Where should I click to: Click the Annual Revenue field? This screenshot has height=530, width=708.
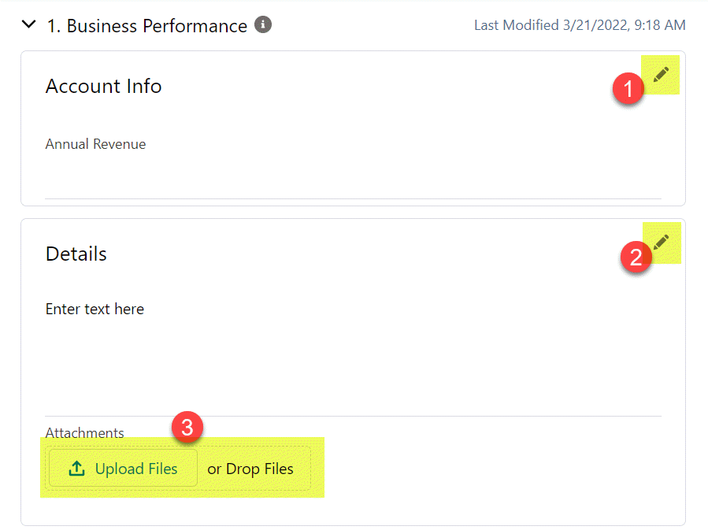pyautogui.click(x=353, y=168)
